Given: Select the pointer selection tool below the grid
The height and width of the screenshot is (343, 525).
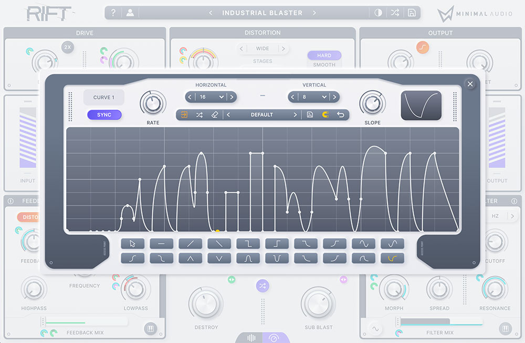Looking at the screenshot, I should point(133,243).
